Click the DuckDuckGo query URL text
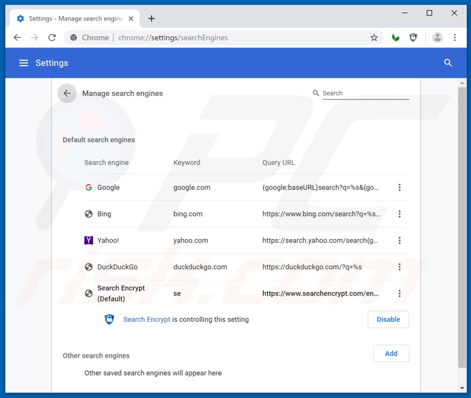The width and height of the screenshot is (471, 398). point(312,267)
